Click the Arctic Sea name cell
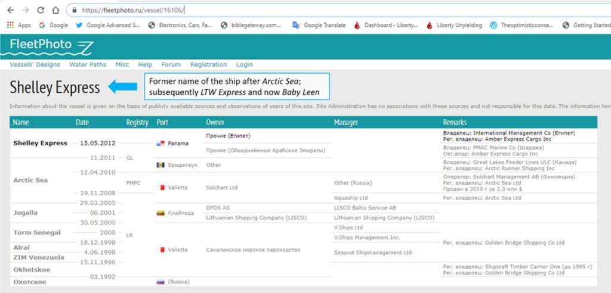 coord(30,180)
